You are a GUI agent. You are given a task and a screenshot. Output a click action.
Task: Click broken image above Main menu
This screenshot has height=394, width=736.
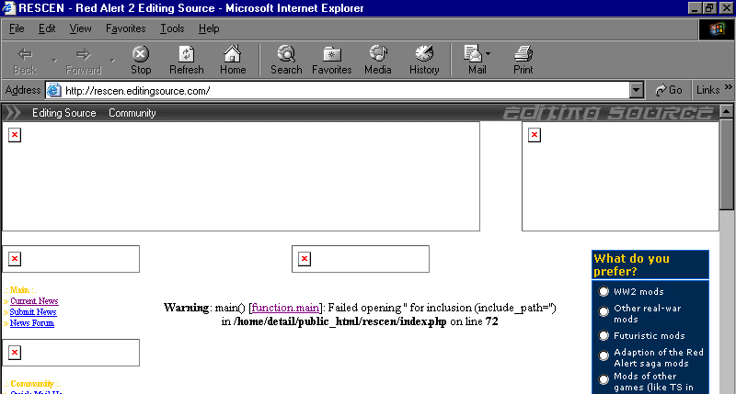point(15,259)
